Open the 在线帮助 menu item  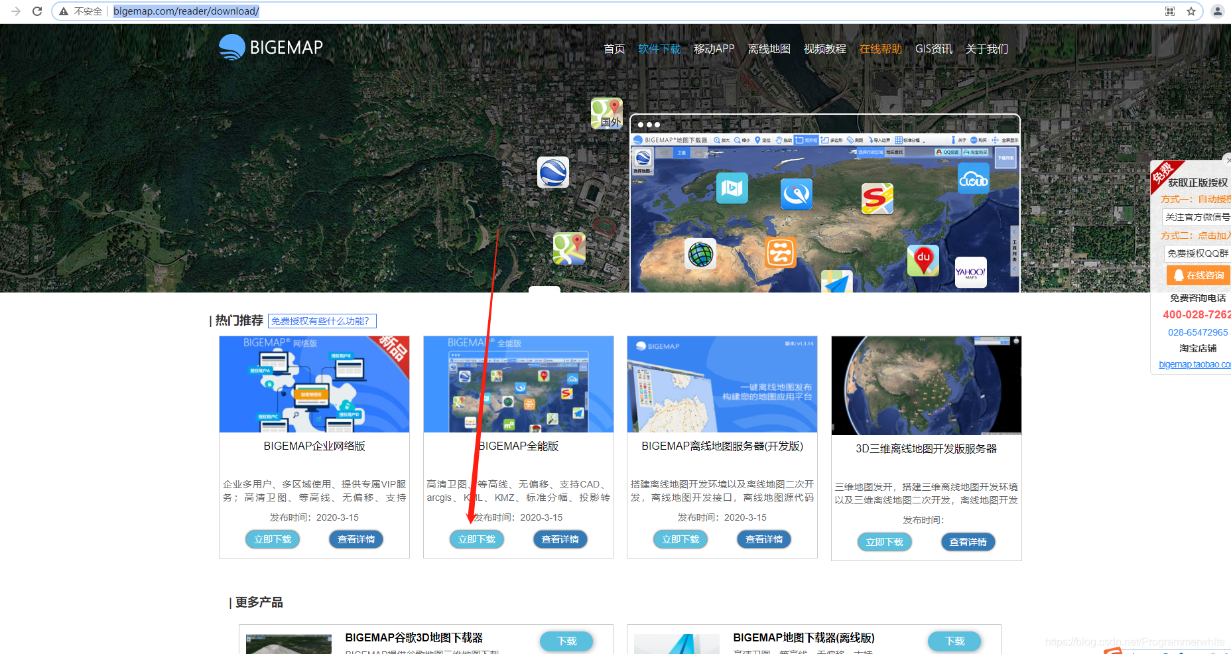881,49
